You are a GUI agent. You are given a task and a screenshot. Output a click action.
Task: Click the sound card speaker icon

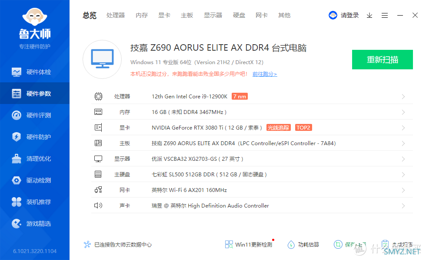pyautogui.click(x=98, y=205)
